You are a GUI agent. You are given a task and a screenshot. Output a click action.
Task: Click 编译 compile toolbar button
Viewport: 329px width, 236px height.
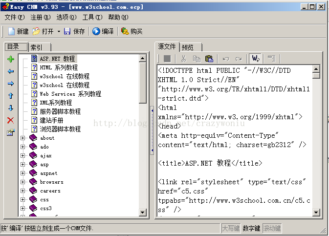pos(103,31)
